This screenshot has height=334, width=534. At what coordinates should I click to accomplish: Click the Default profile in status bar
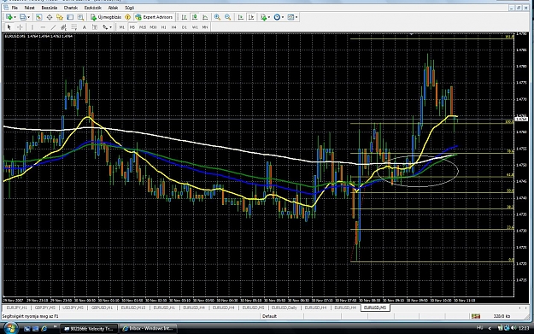269,316
